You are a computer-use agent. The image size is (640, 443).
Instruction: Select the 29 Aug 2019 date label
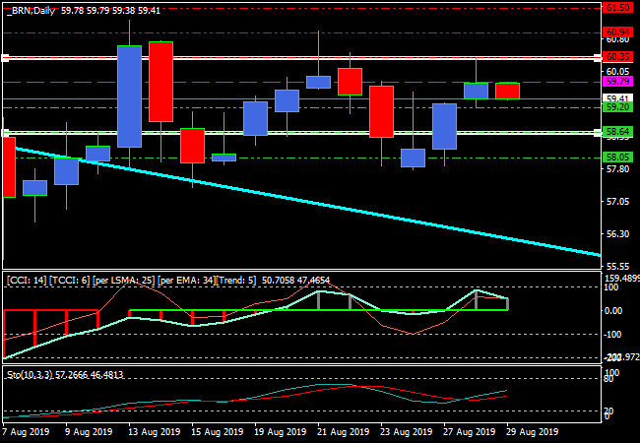(531, 431)
